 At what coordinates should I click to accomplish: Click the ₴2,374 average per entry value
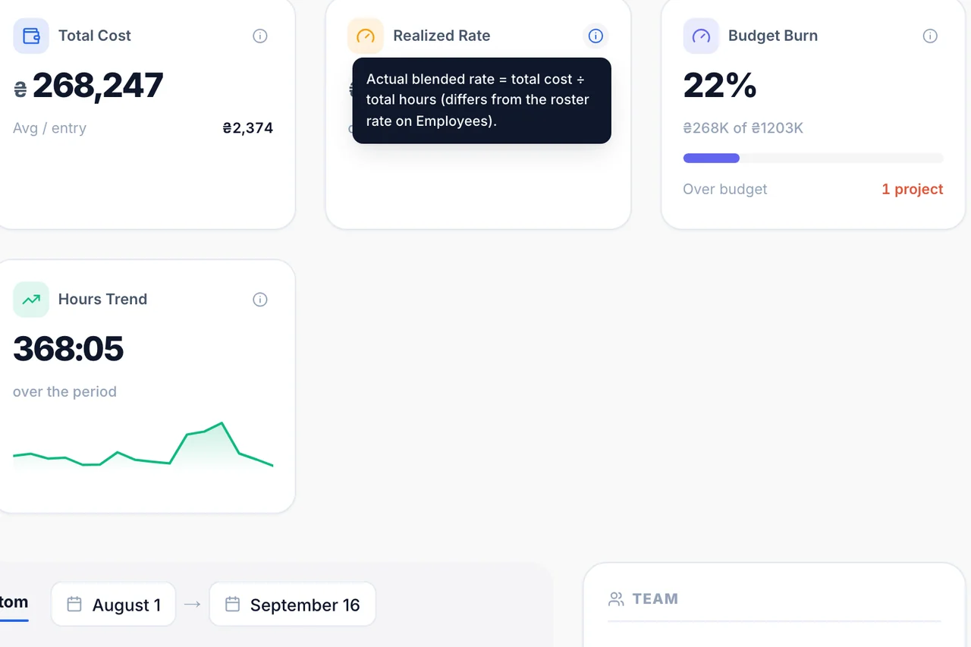[x=248, y=128]
